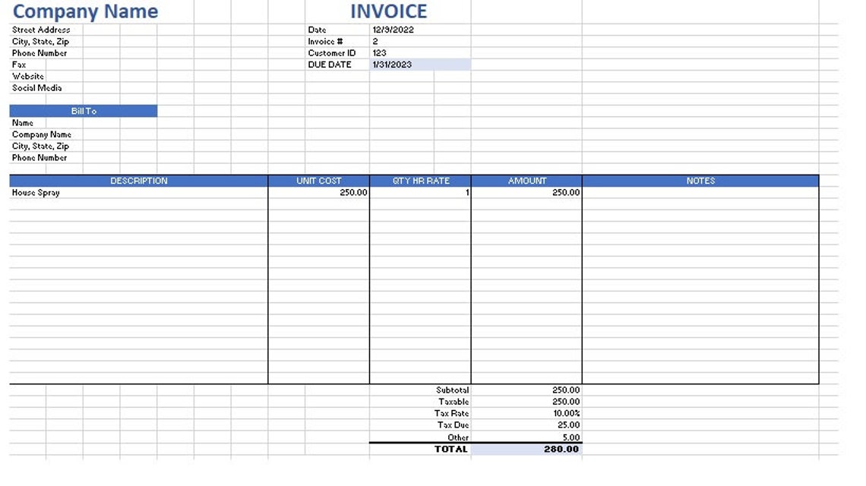Select the UNIT COST column header
This screenshot has height=486, width=866.
coord(319,181)
